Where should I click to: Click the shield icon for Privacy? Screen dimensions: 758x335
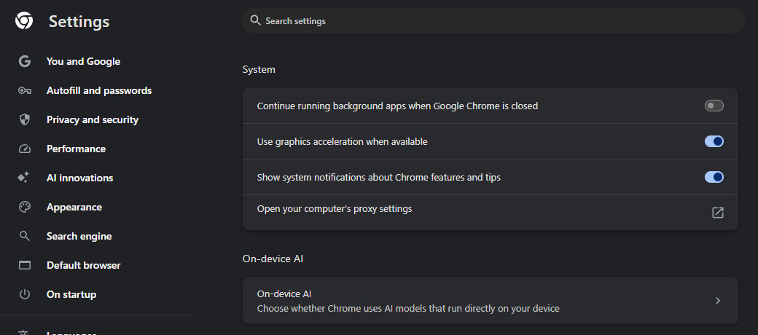tap(25, 119)
